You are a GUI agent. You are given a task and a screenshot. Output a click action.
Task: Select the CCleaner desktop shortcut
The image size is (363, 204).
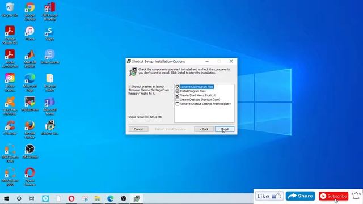tap(10, 127)
